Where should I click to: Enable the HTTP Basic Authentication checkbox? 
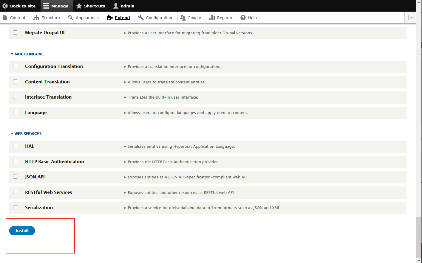[15, 161]
